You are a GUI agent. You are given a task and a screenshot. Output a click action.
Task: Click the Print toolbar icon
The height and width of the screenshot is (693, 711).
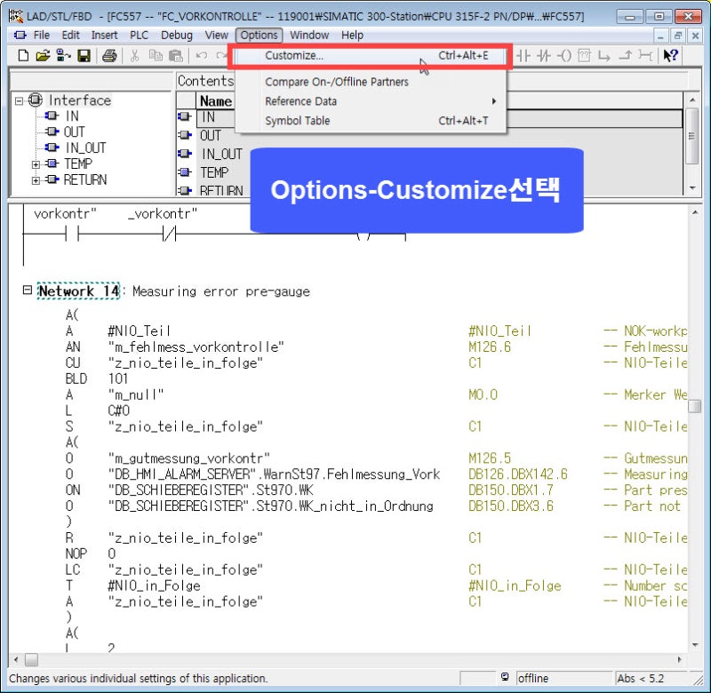coord(109,56)
